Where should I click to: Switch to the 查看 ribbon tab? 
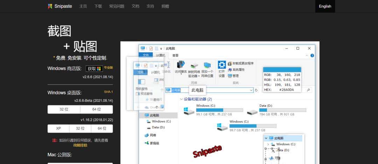tap(175, 55)
